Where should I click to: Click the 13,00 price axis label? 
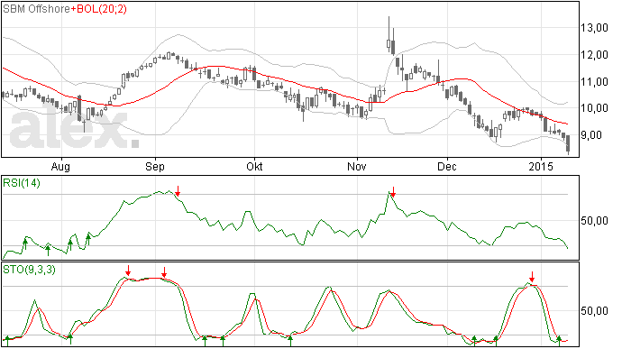tap(594, 28)
